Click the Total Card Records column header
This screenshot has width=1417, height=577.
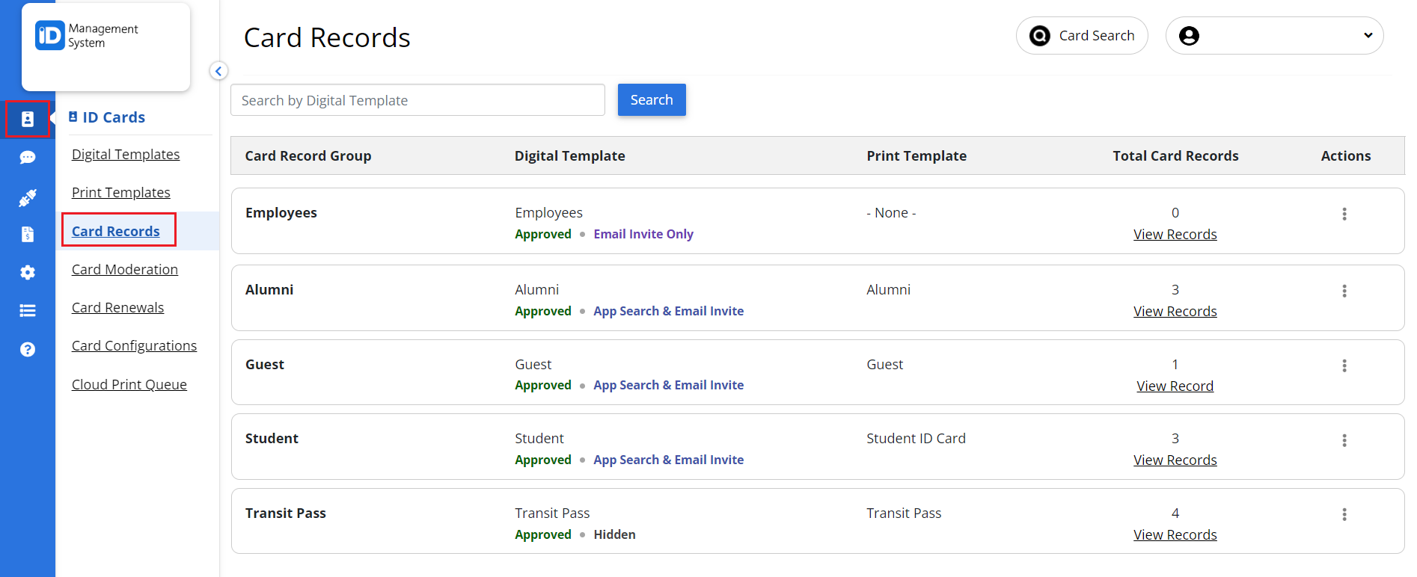1175,156
